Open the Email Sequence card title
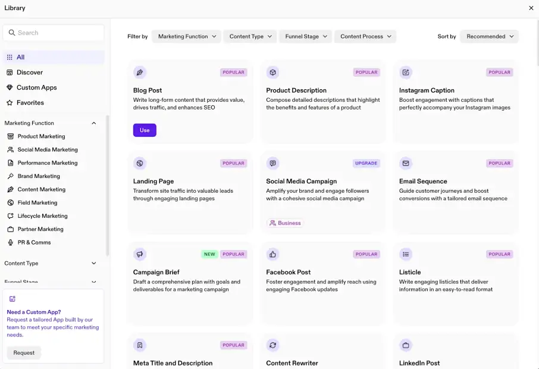Image resolution: width=539 pixels, height=369 pixels. 423,182
